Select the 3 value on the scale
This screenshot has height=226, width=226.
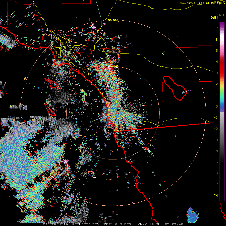[x=217, y=73]
